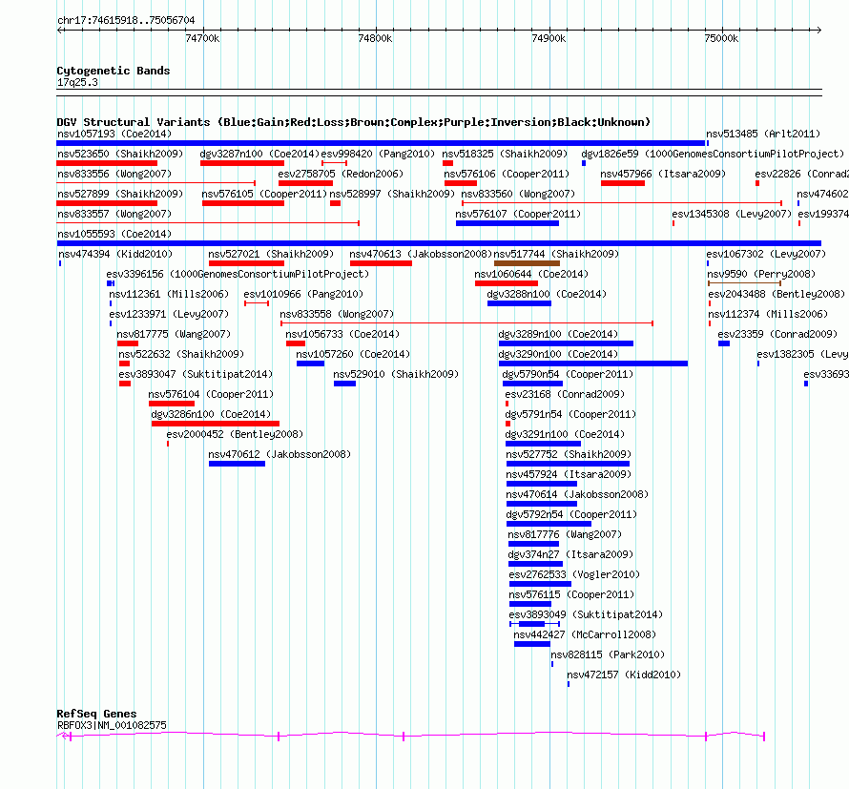Viewport: 849px width, 789px height.
Task: Select the nsv1055593 (Coe2014) label
Action: (114, 234)
